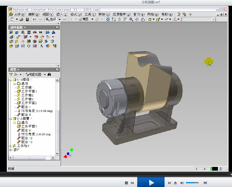
Task: Open the 装配视图 dropdown arrow
Action: (x=45, y=75)
